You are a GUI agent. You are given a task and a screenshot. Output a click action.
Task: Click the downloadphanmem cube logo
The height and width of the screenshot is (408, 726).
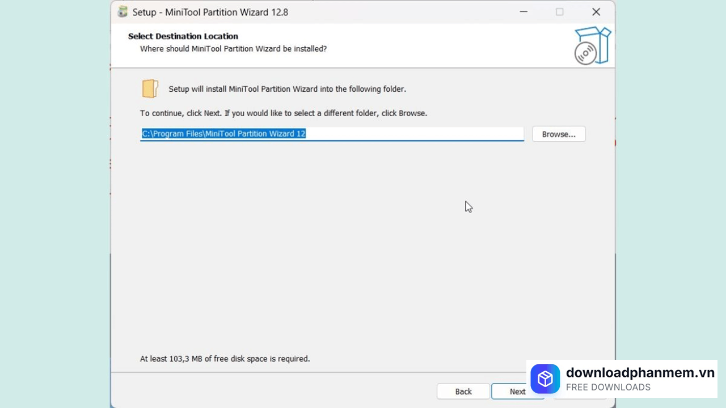[545, 379]
